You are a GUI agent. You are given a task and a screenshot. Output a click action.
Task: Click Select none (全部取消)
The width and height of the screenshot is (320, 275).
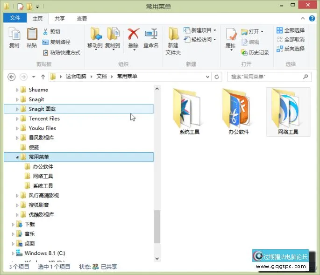(x=291, y=40)
